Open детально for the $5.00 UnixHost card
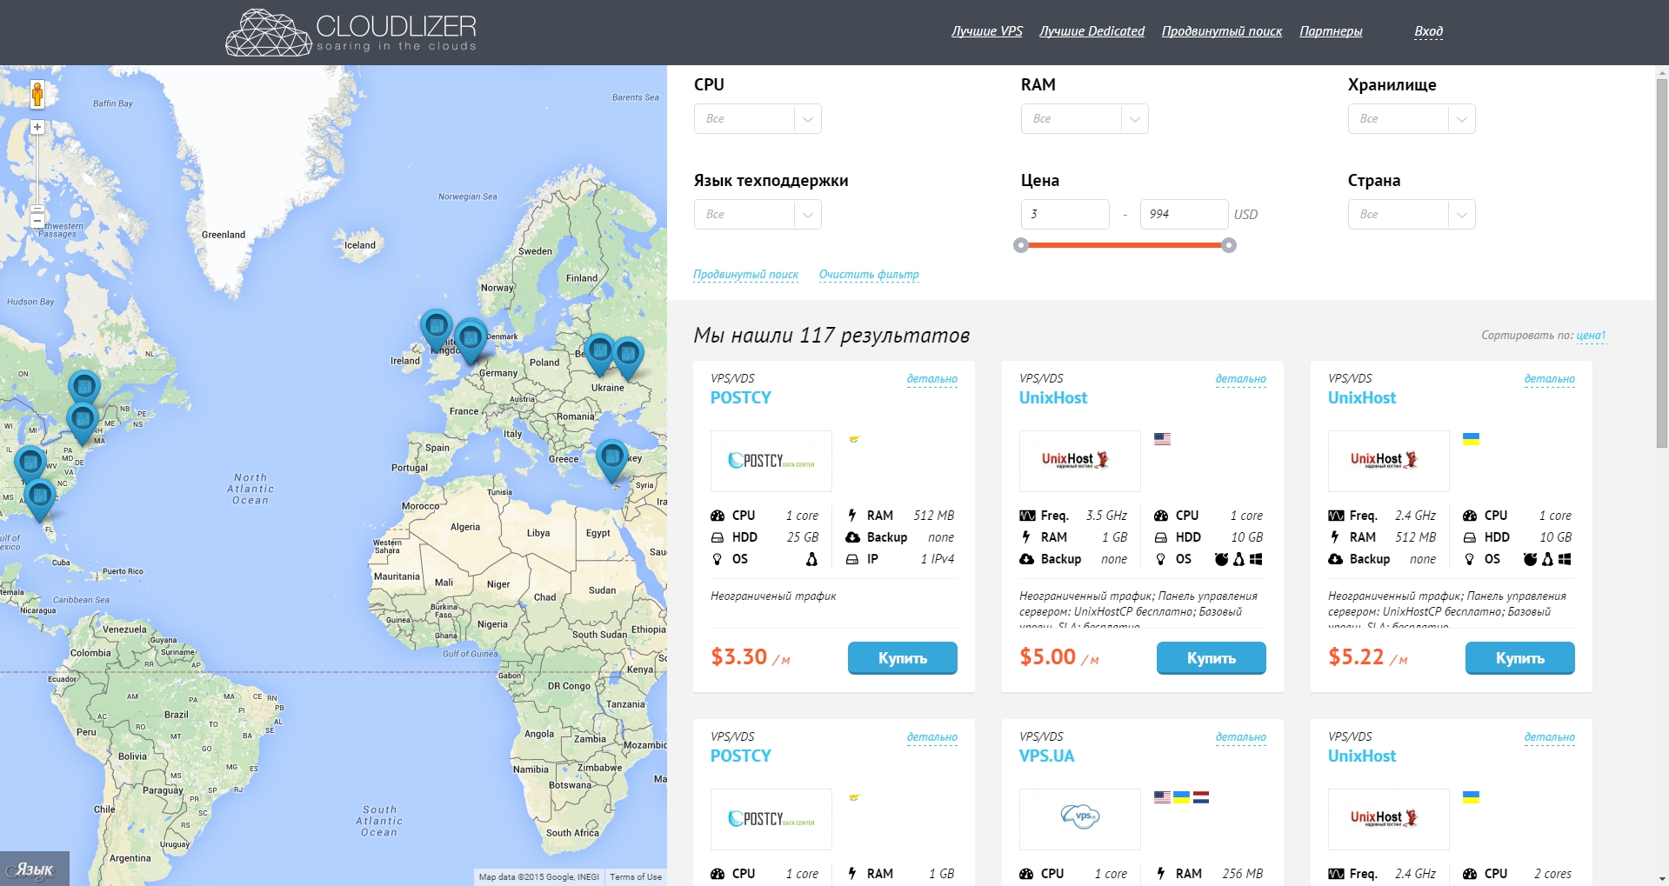 coord(1240,379)
